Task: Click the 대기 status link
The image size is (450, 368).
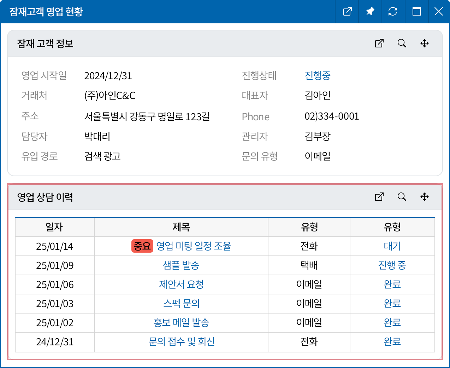Action: (392, 246)
